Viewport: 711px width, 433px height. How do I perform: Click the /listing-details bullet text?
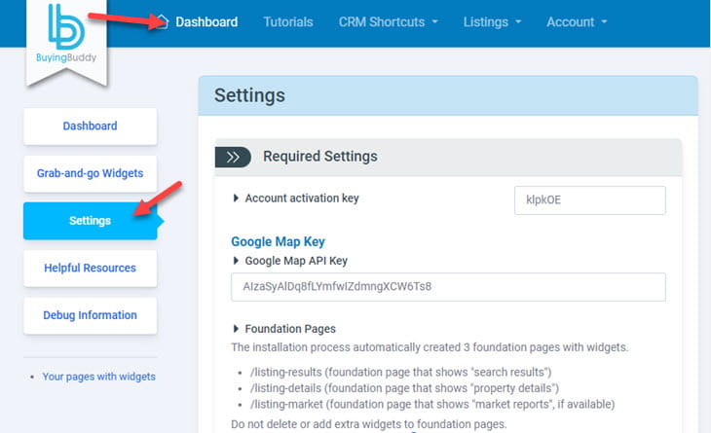[x=404, y=388]
